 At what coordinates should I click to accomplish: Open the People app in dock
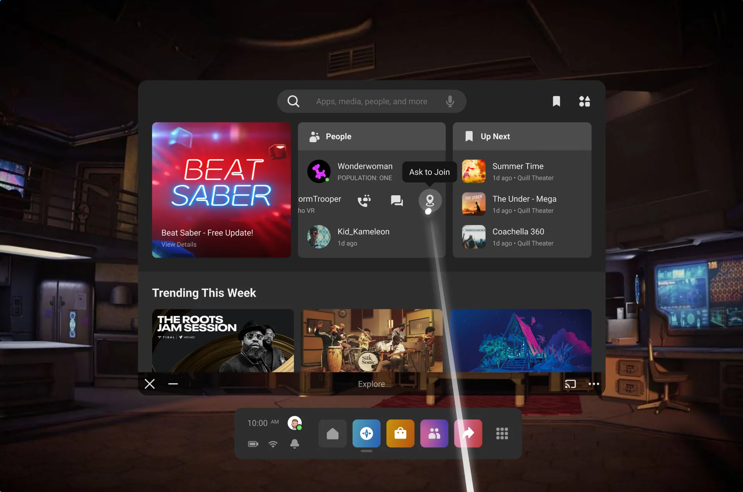tap(434, 433)
